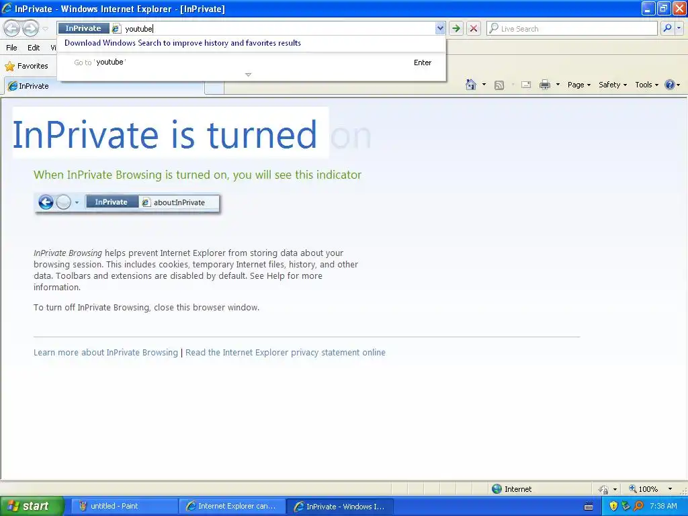Click the green tray icon beside the shield
The width and height of the screenshot is (688, 516).
626,506
